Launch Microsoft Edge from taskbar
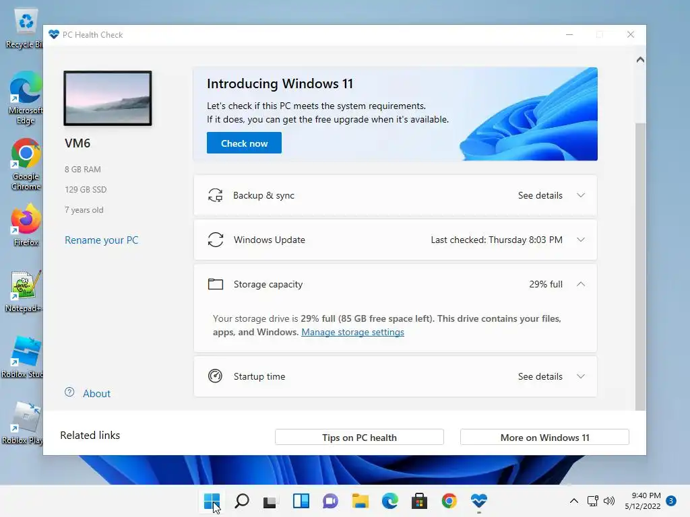 pos(390,501)
